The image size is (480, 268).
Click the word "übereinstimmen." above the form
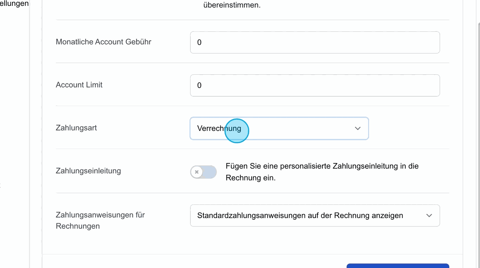[232, 5]
